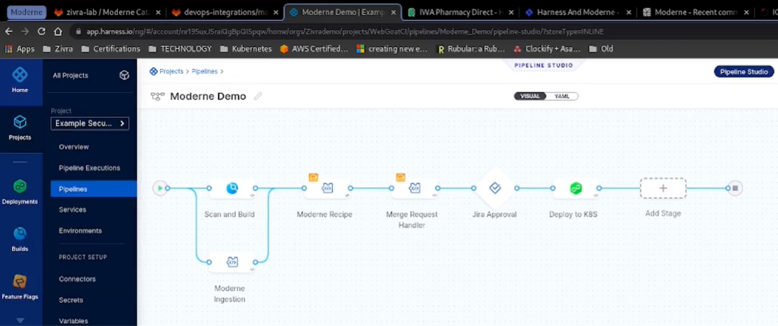Open the Old bookmark folder
This screenshot has height=326, width=778.
click(x=601, y=49)
